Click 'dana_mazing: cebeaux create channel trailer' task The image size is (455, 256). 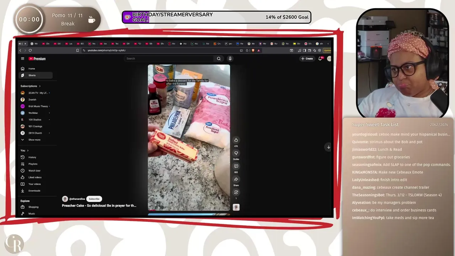point(391,187)
